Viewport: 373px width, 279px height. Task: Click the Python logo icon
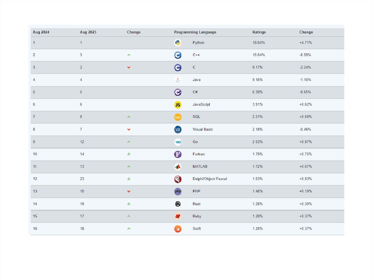coord(177,43)
